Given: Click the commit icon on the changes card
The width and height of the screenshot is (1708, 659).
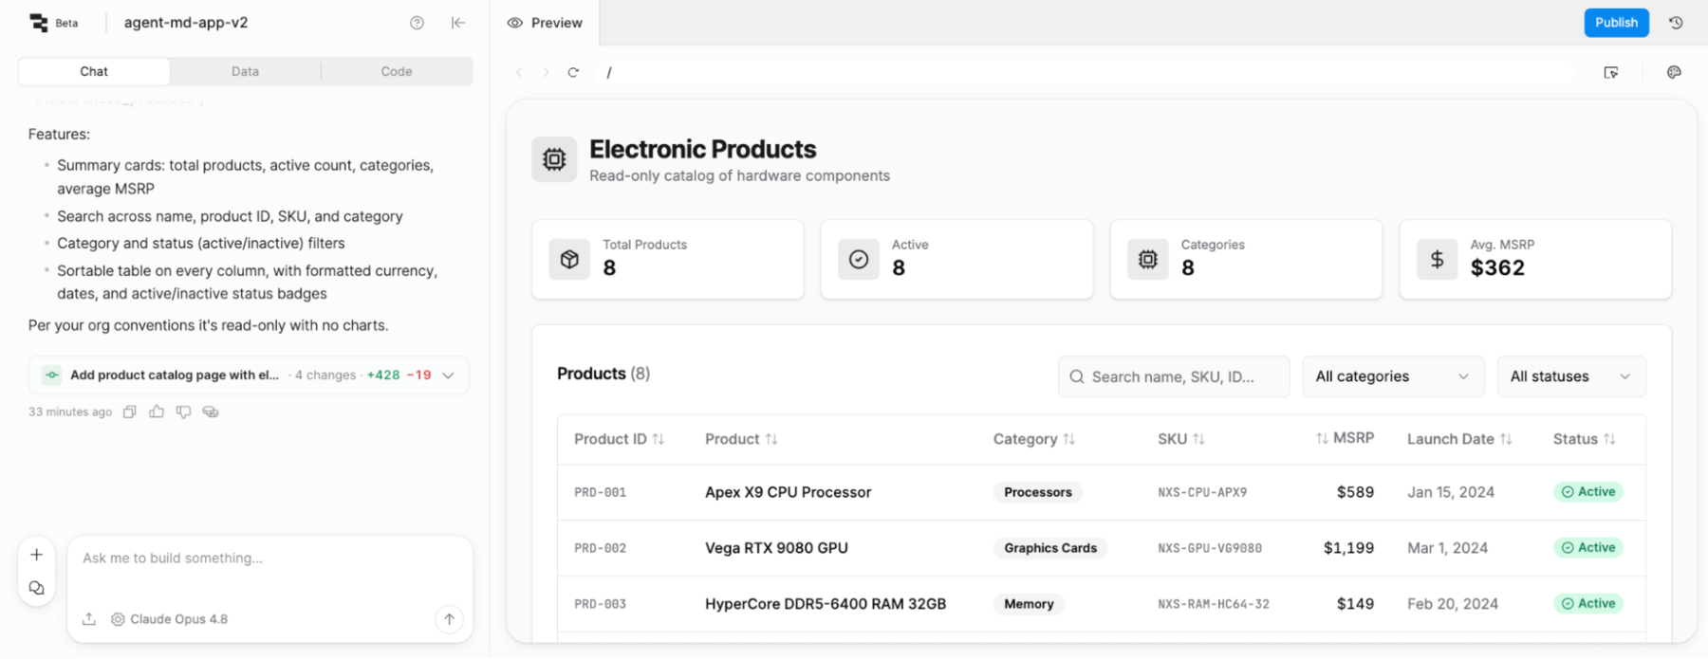Looking at the screenshot, I should point(52,375).
